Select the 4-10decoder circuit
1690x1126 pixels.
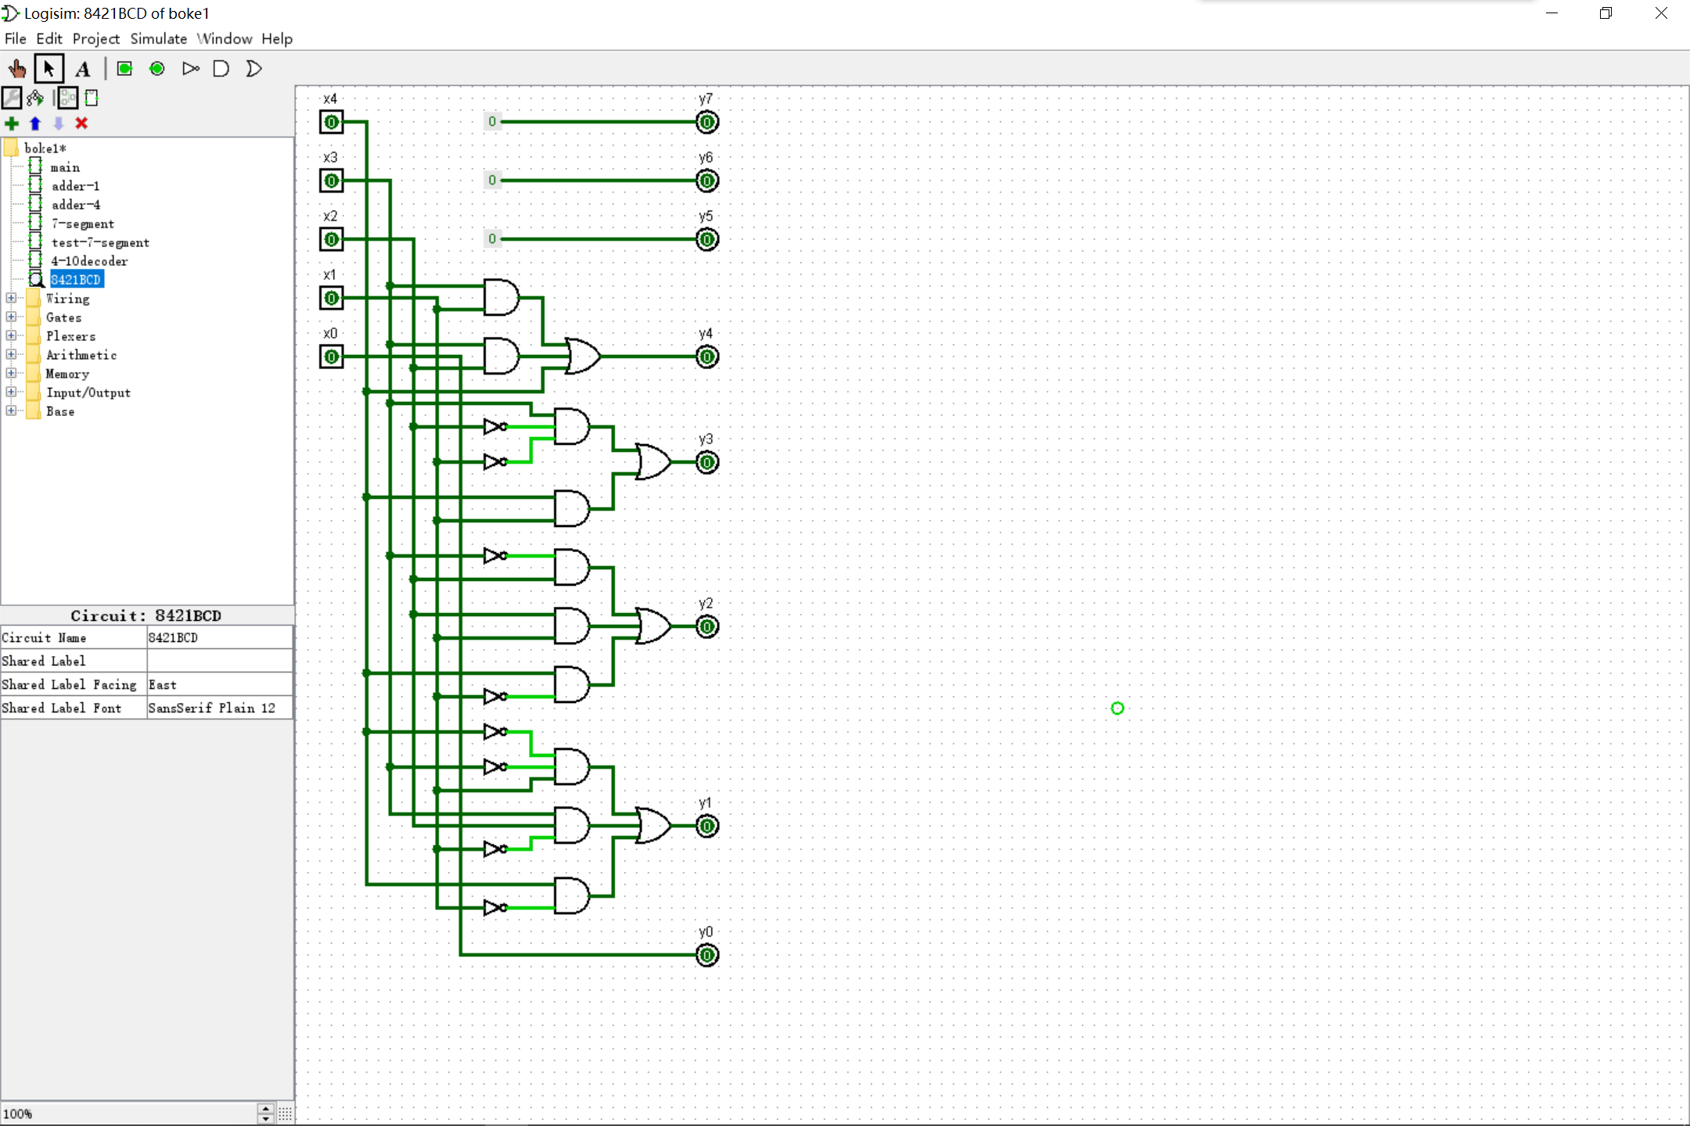coord(89,261)
